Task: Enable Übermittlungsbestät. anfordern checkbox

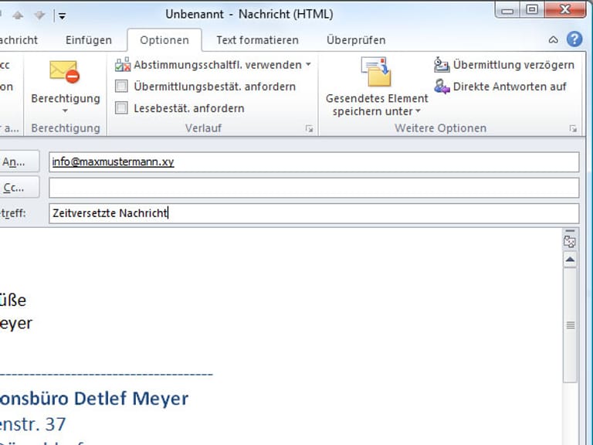Action: click(x=121, y=87)
